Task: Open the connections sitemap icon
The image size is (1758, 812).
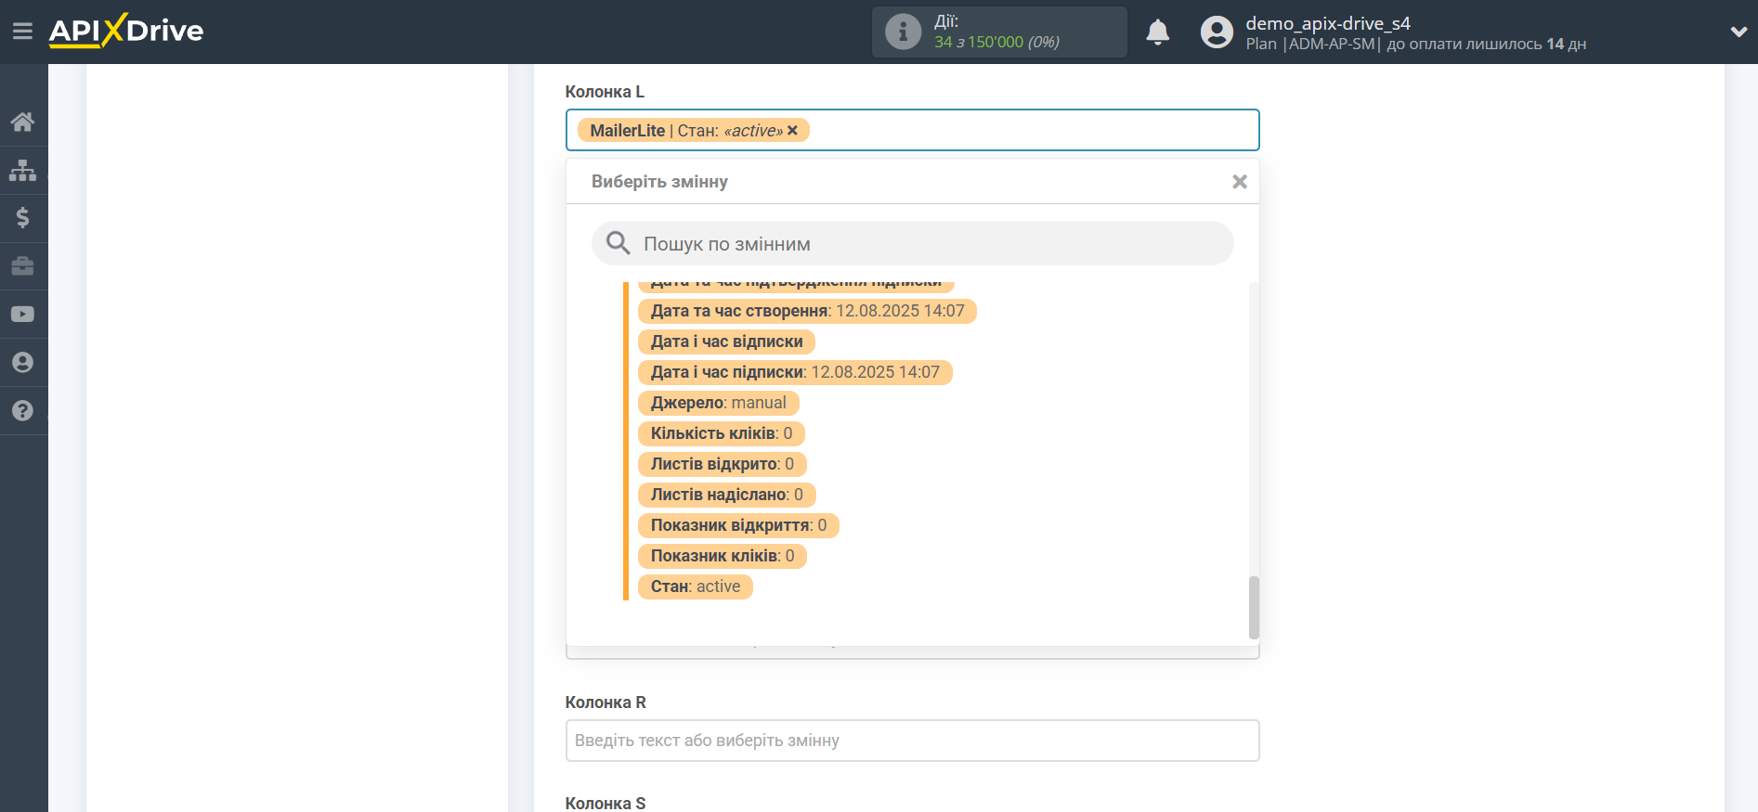Action: pos(23,170)
